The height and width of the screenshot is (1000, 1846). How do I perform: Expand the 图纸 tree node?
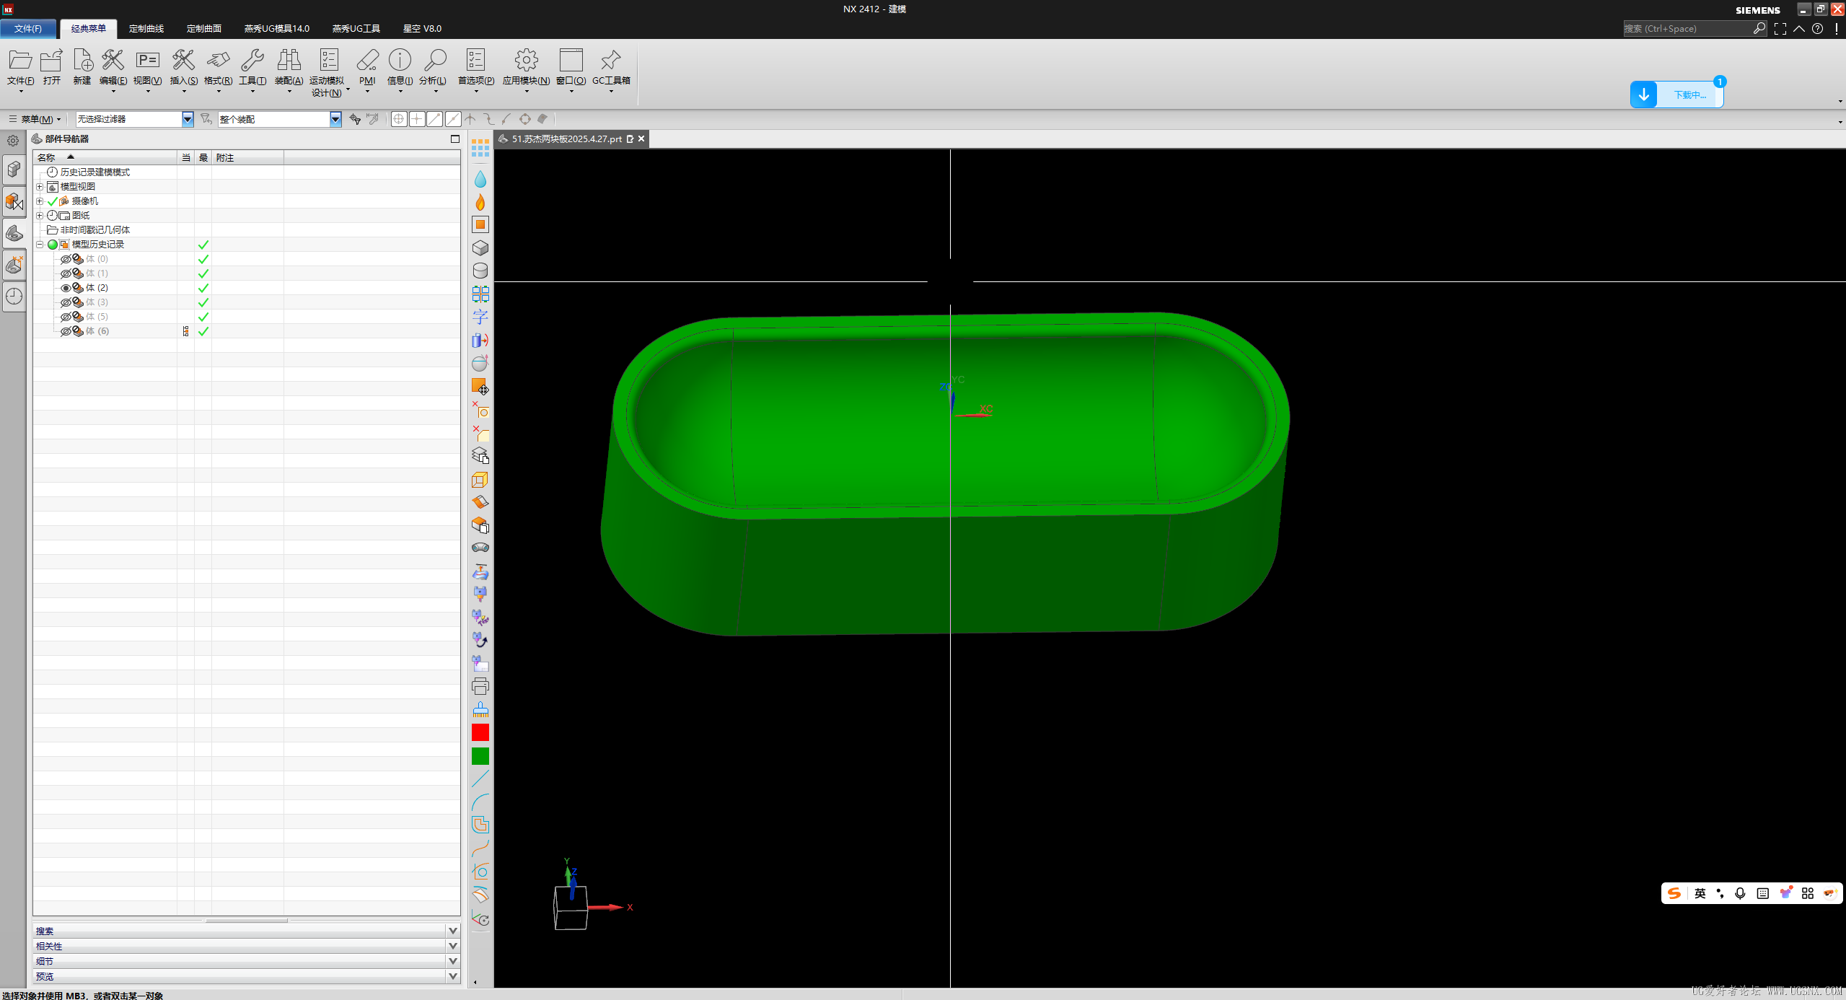[40, 216]
